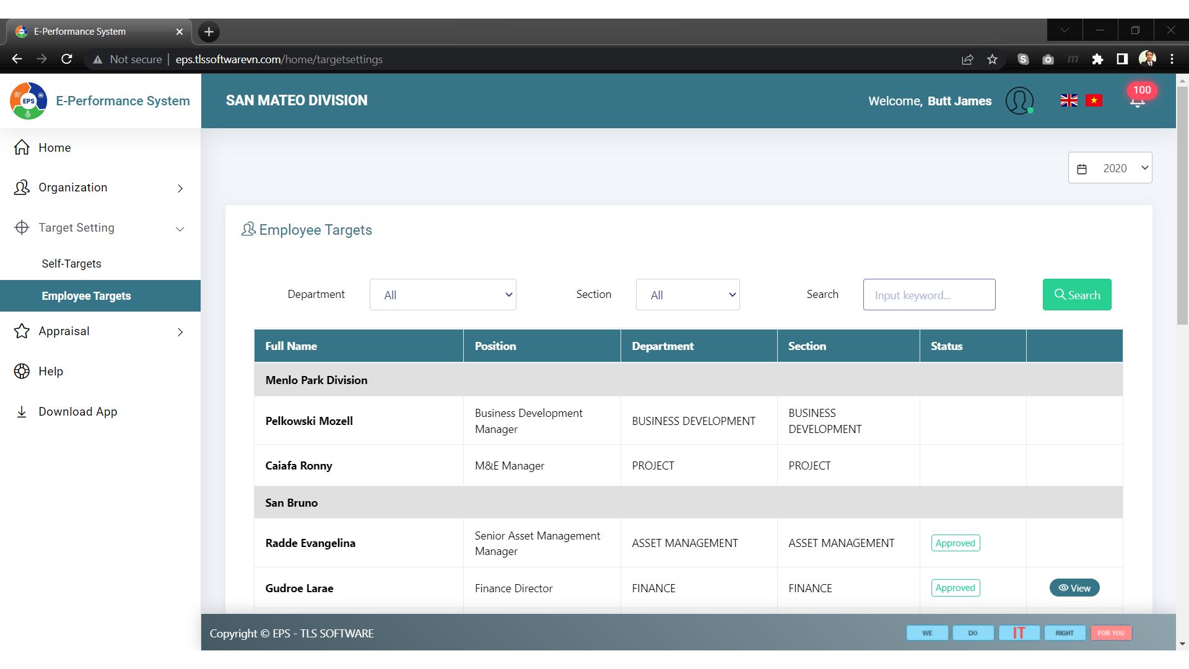Click the EPS logo in sidebar
The height and width of the screenshot is (669, 1189).
pos(28,100)
